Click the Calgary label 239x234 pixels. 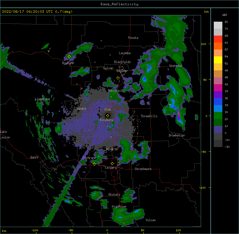pos(111,168)
